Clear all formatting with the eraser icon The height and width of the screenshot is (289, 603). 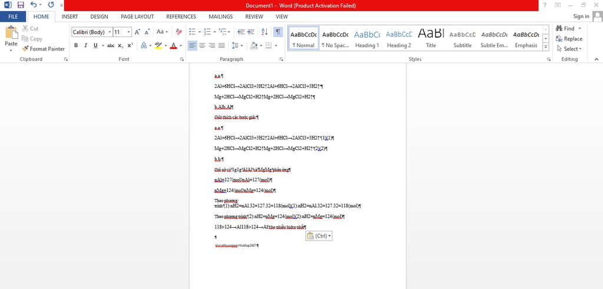pos(179,32)
